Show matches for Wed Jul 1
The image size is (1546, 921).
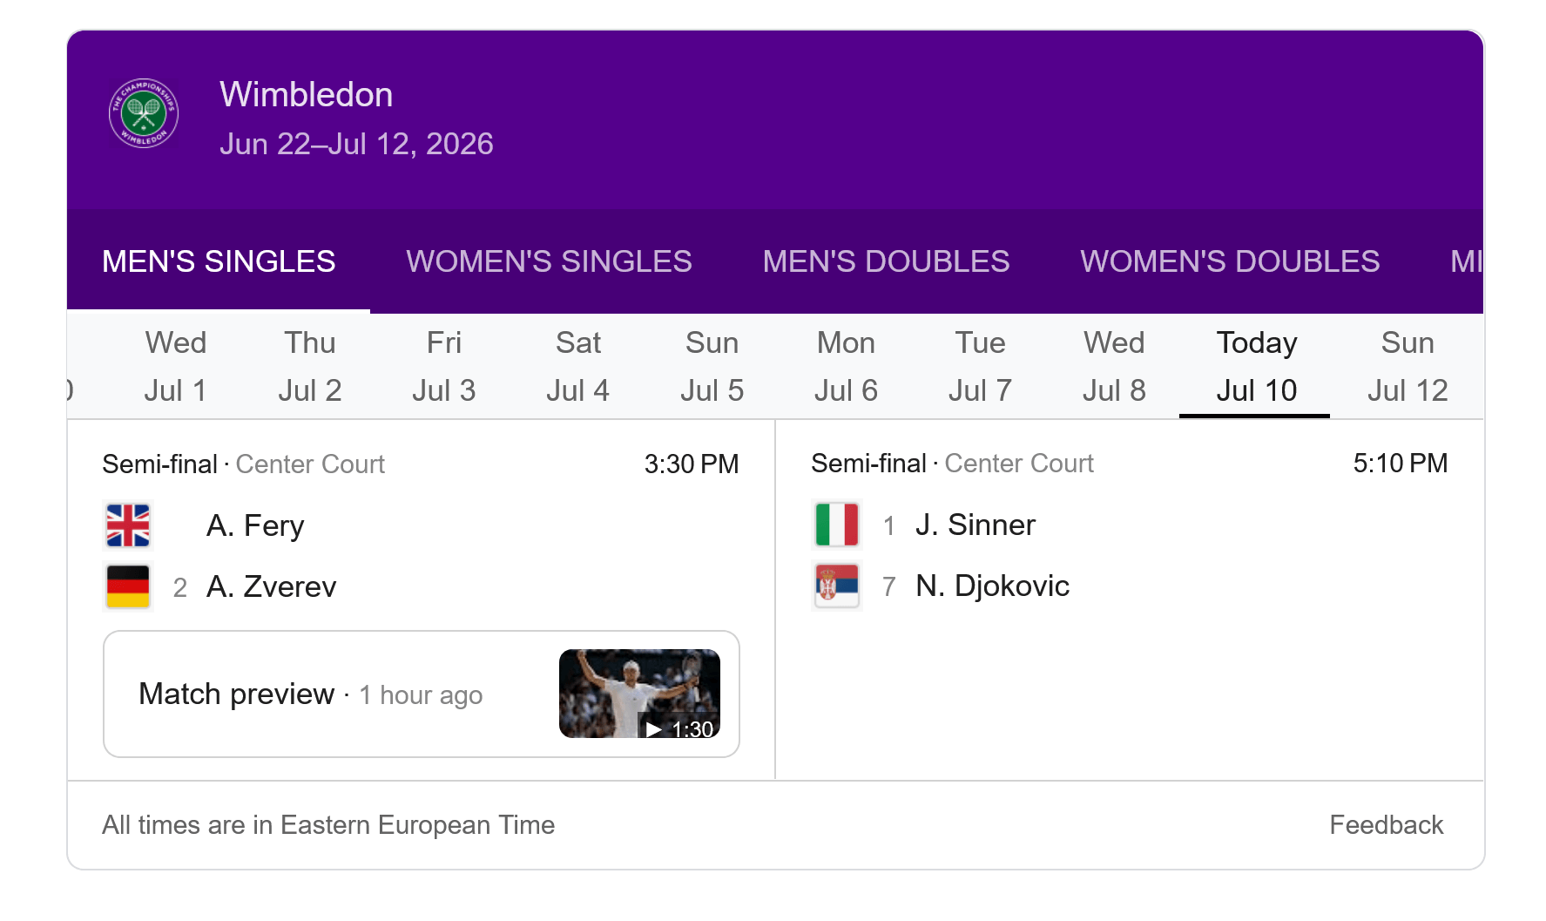pos(176,366)
